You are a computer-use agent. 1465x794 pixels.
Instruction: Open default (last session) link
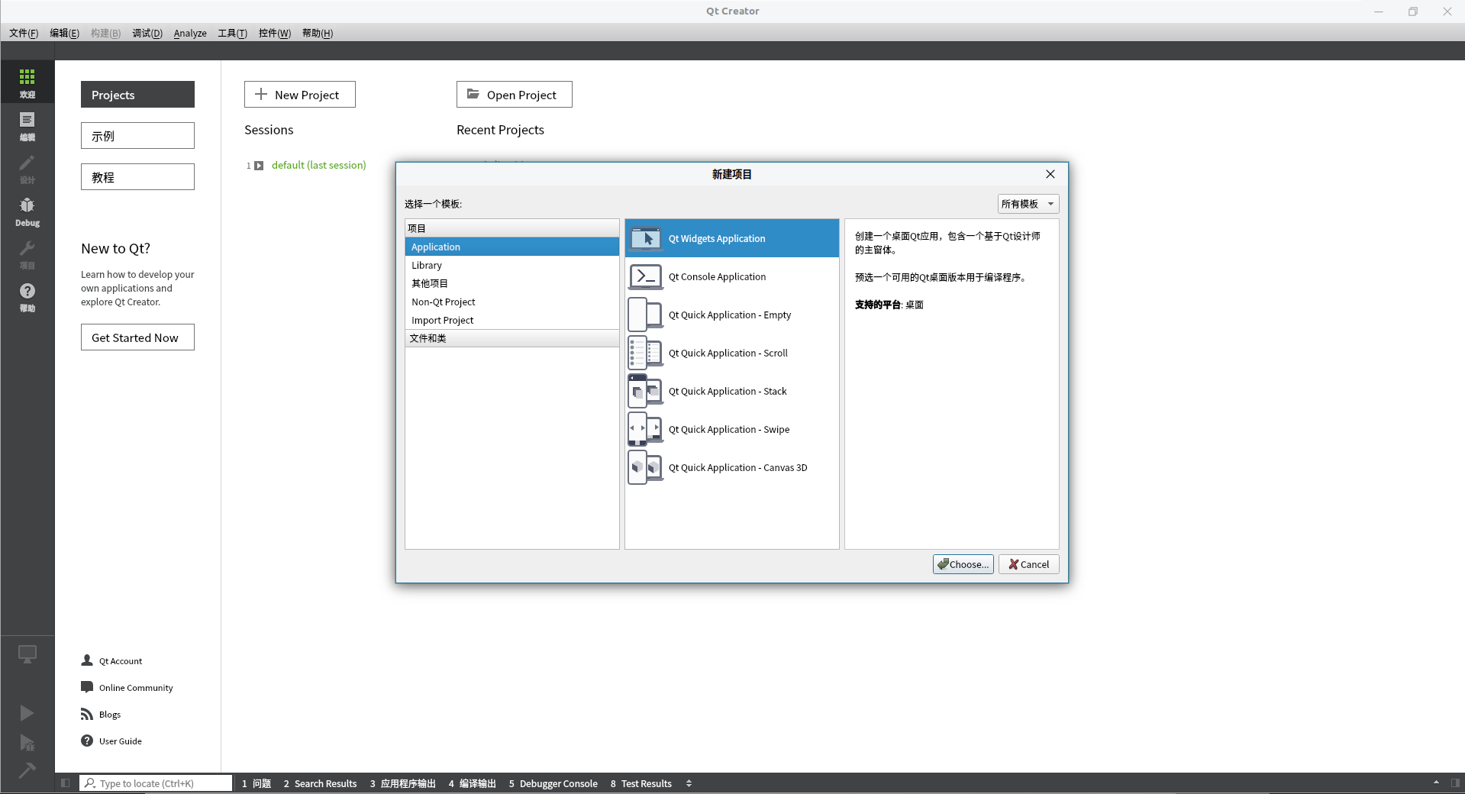click(x=318, y=165)
